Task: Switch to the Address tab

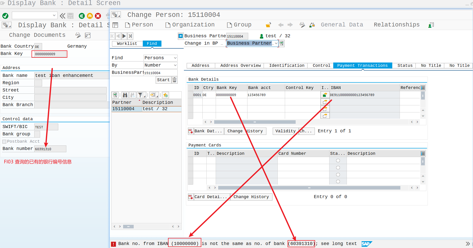Action: click(200, 66)
